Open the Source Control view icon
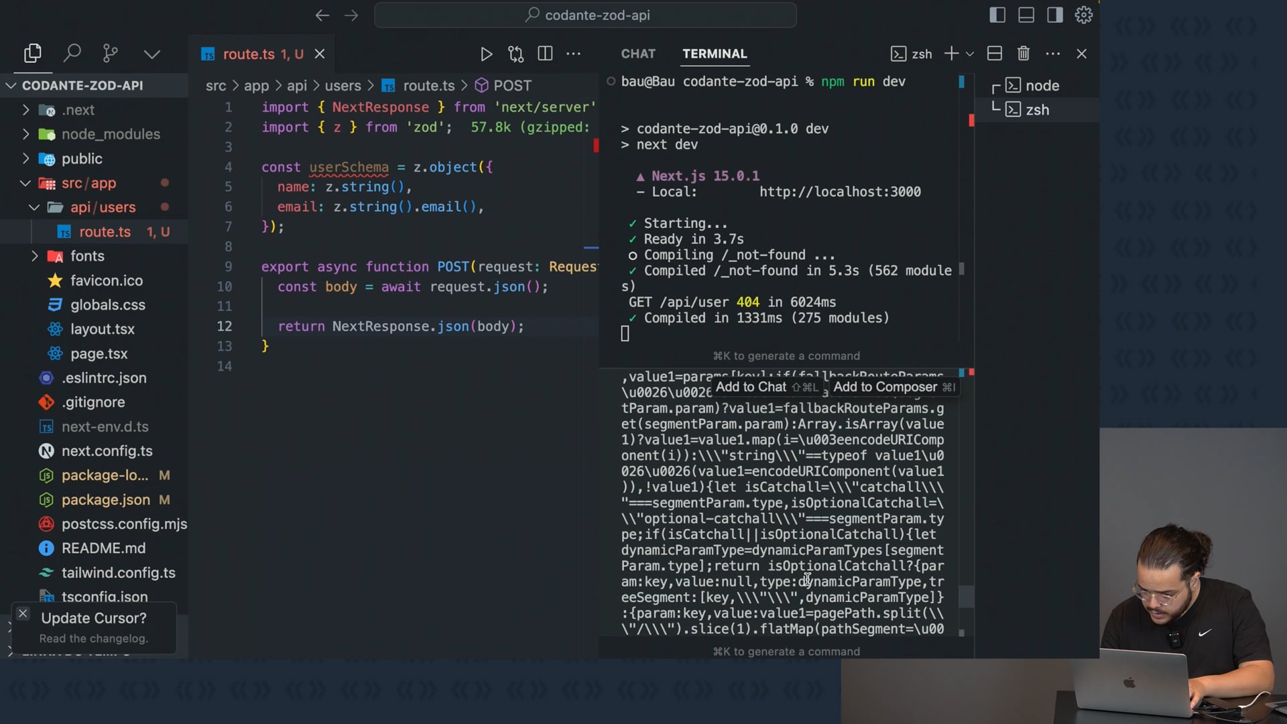 click(111, 53)
